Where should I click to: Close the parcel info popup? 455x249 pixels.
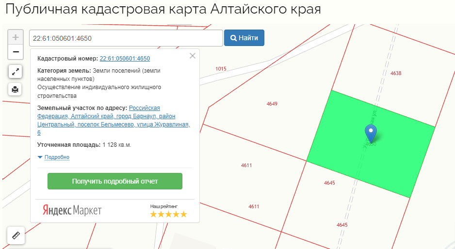coord(193,56)
